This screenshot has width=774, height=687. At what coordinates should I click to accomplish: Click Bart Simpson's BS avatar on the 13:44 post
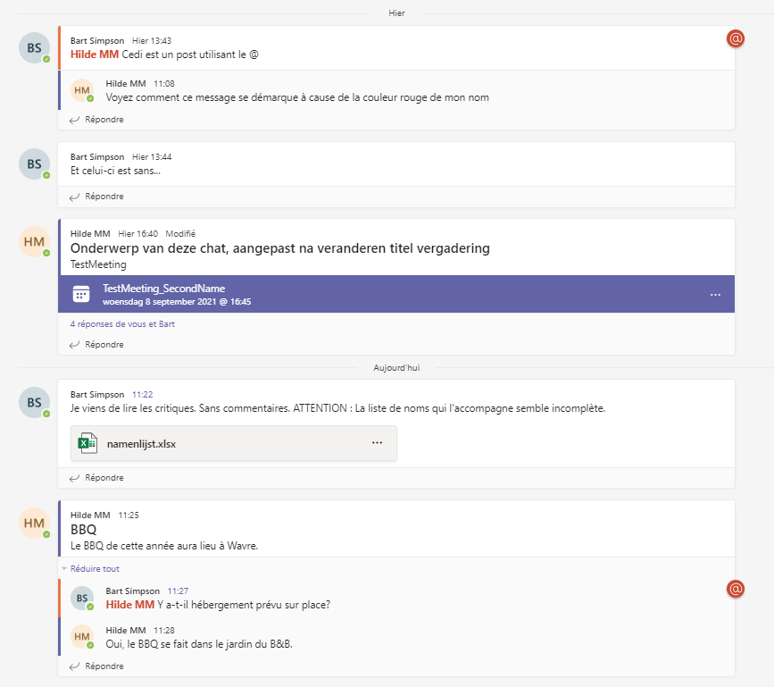[x=35, y=164]
